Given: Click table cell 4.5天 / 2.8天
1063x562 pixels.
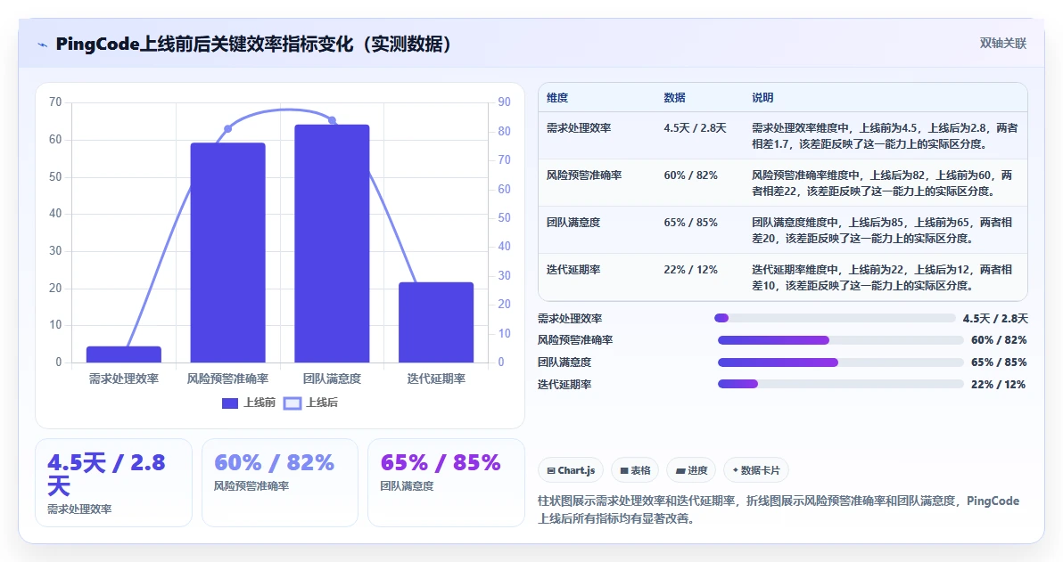Looking at the screenshot, I should coord(695,128).
